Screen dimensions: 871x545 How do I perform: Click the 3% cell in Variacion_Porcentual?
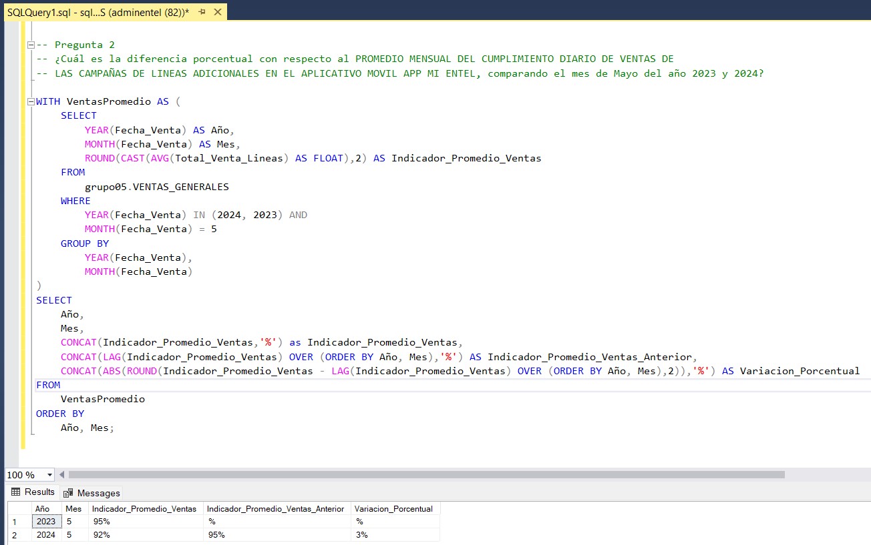click(x=394, y=535)
